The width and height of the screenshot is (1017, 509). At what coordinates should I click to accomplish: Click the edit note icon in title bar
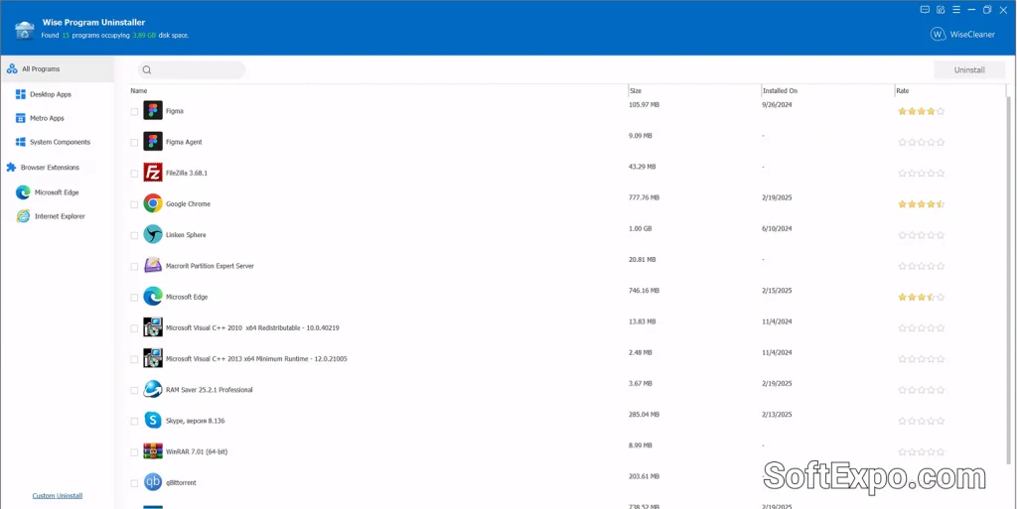click(x=941, y=10)
